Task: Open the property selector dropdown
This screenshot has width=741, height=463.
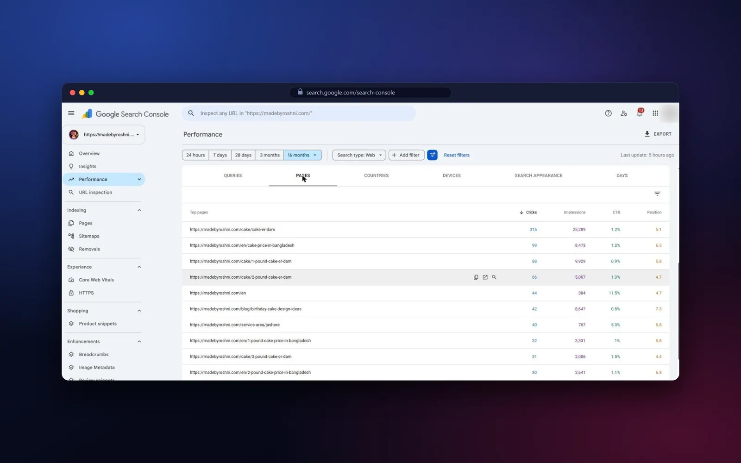Action: 104,134
